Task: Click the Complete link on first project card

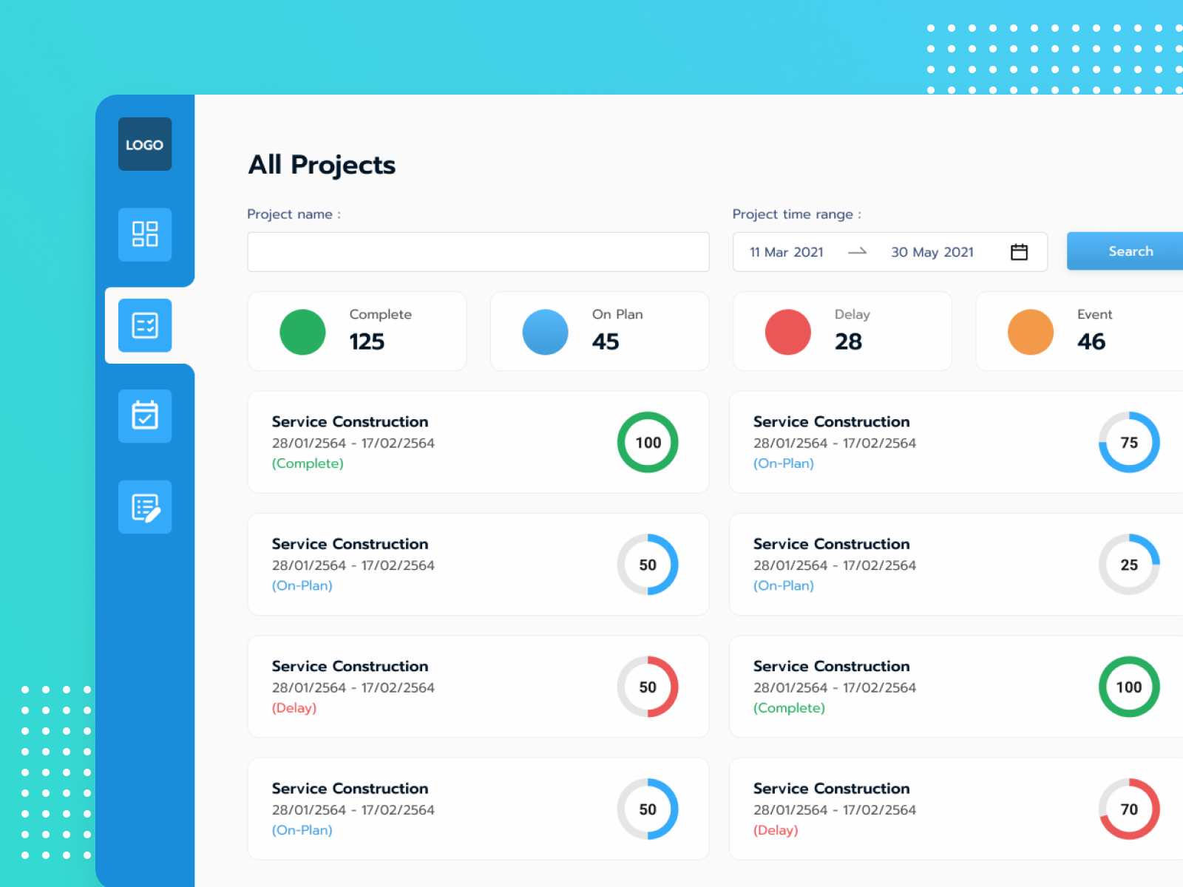Action: tap(307, 463)
